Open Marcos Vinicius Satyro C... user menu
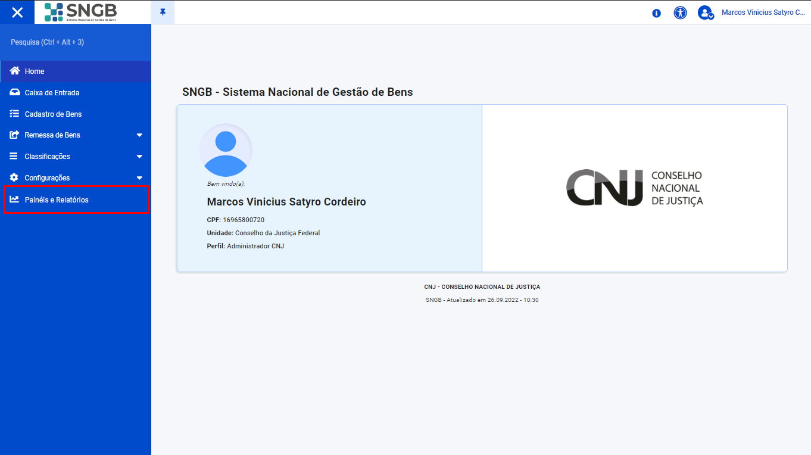This screenshot has width=811, height=455. click(x=763, y=13)
